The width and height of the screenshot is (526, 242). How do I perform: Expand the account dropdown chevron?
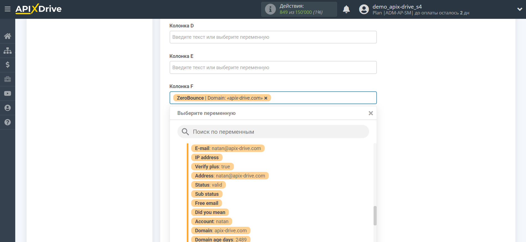[520, 9]
